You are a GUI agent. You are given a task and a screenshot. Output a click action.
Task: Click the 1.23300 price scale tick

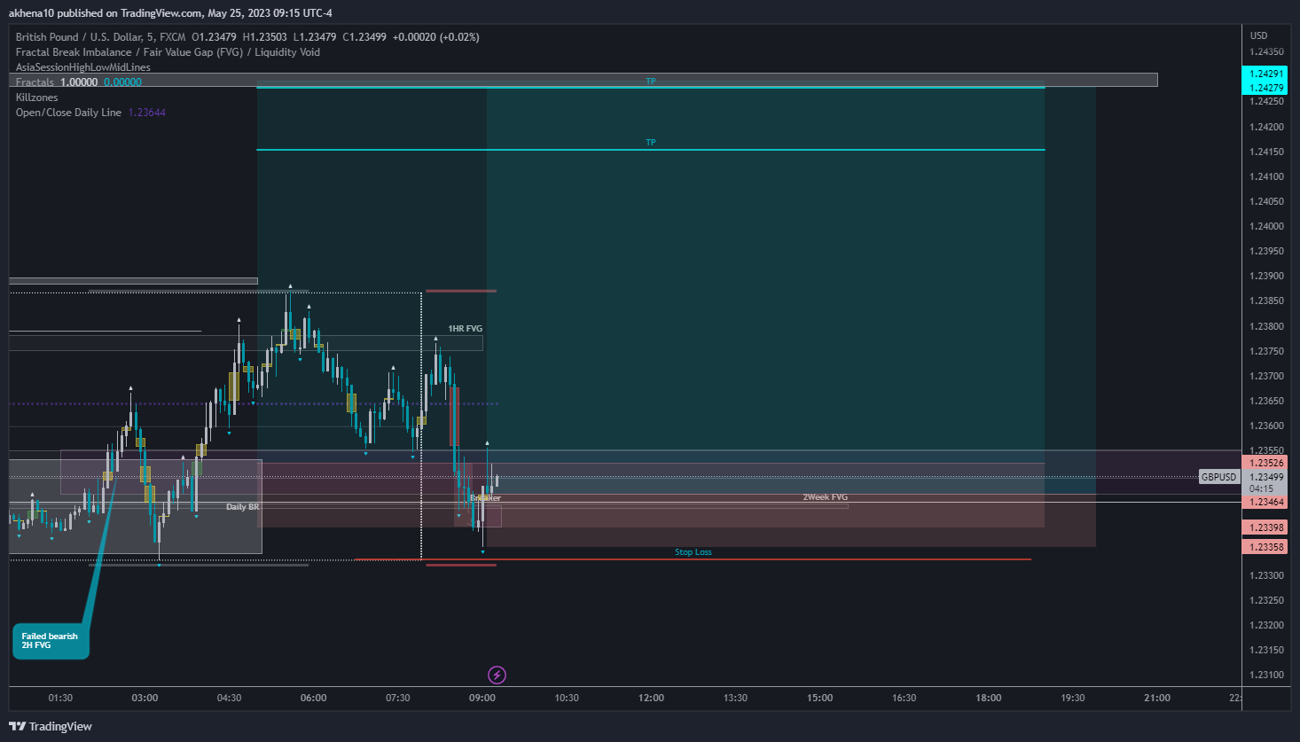(x=1266, y=575)
